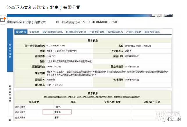Screen dimensions: 187x127
Task: Click the highlighted shareholder name in second row
Action: [58, 112]
